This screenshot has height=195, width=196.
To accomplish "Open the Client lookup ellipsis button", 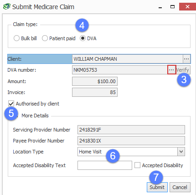I will click(186, 59).
